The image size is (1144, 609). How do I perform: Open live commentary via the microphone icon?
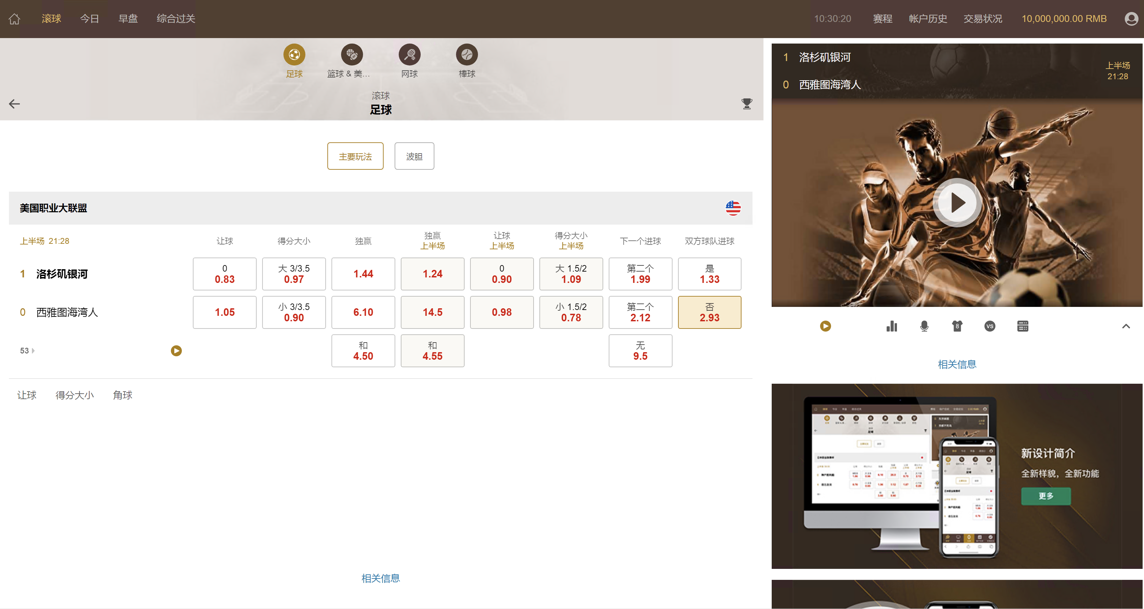click(x=924, y=326)
